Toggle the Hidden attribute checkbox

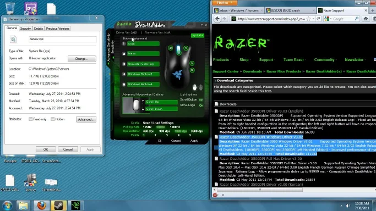(x=52, y=119)
